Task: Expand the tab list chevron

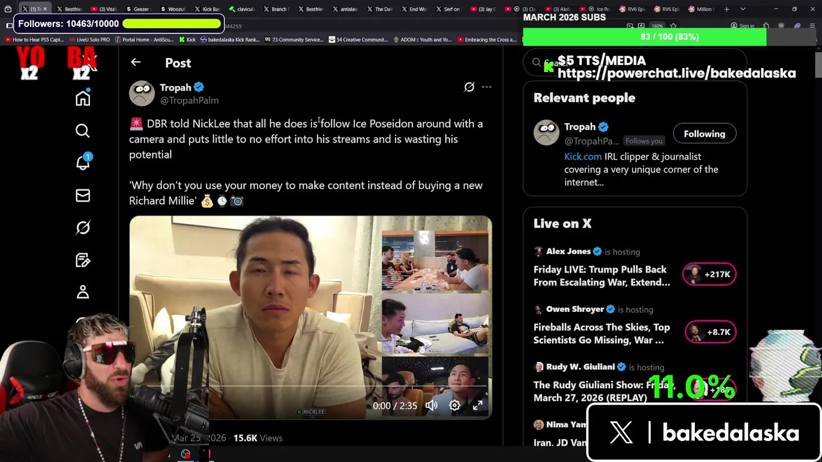Action: (743, 9)
